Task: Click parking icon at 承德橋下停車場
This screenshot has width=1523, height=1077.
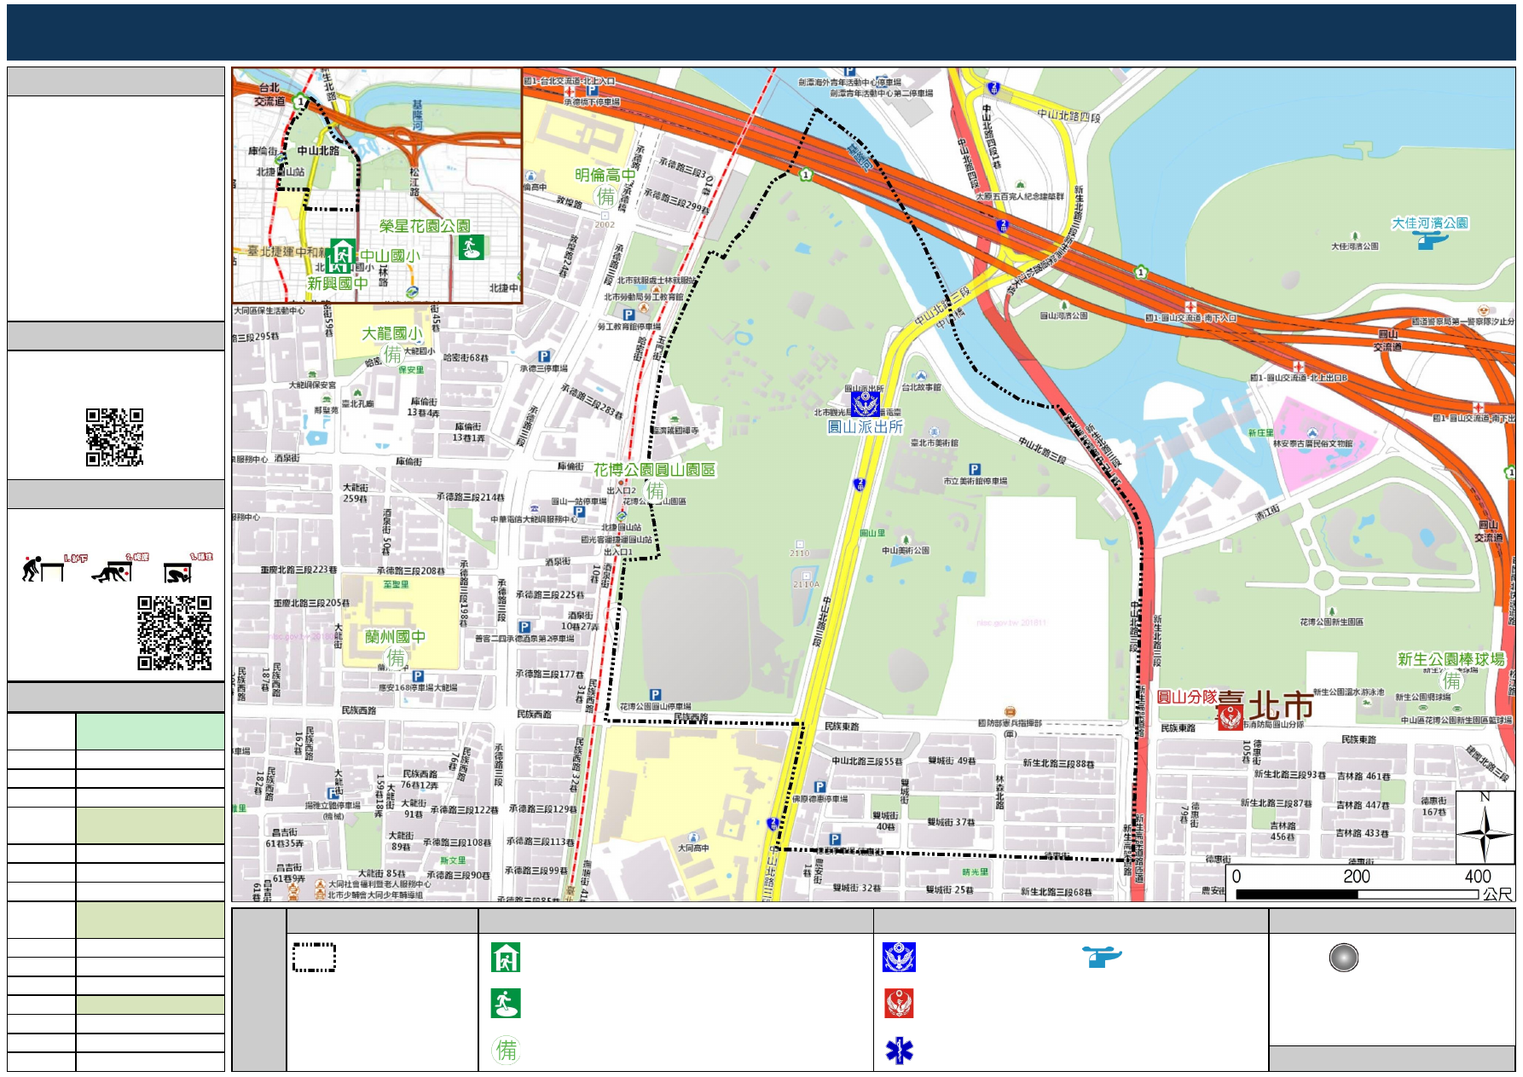Action: (592, 90)
